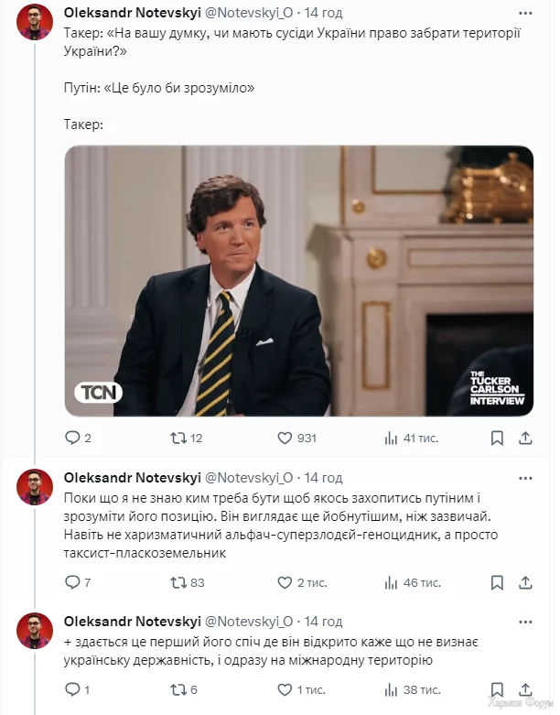The image size is (560, 715).
Task: Open @Notevskyi_O handle on first tweet
Action: coord(249,13)
